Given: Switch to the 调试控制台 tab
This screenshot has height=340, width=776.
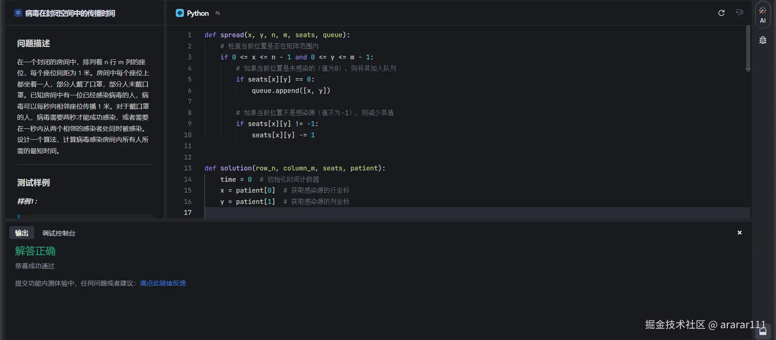Looking at the screenshot, I should point(59,233).
